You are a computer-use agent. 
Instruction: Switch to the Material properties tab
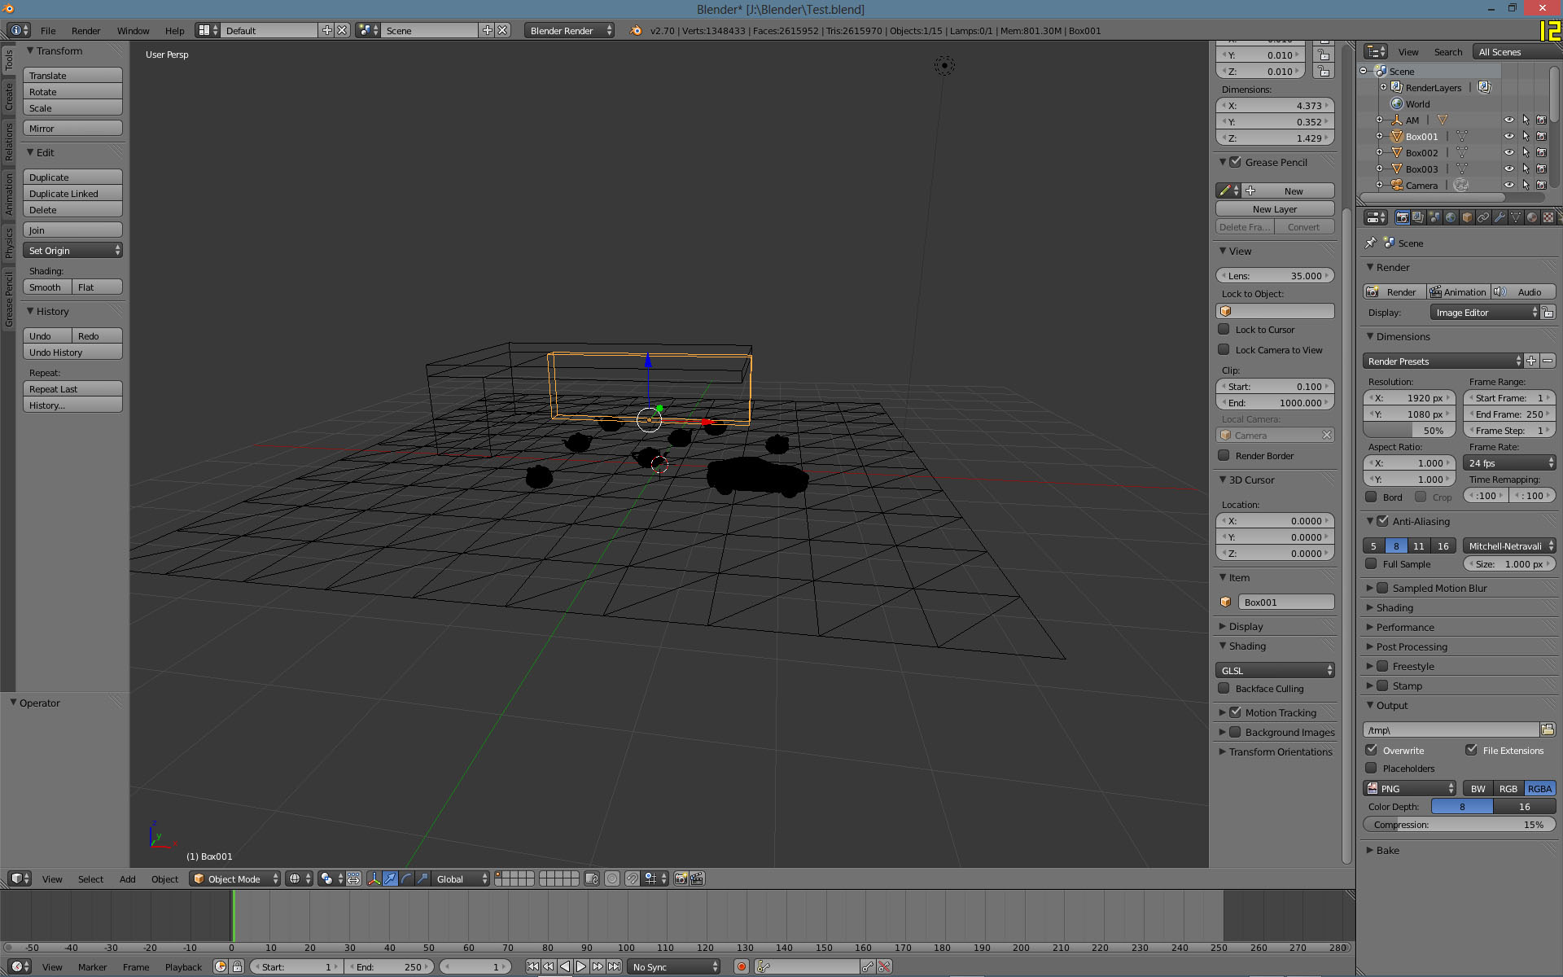coord(1532,217)
